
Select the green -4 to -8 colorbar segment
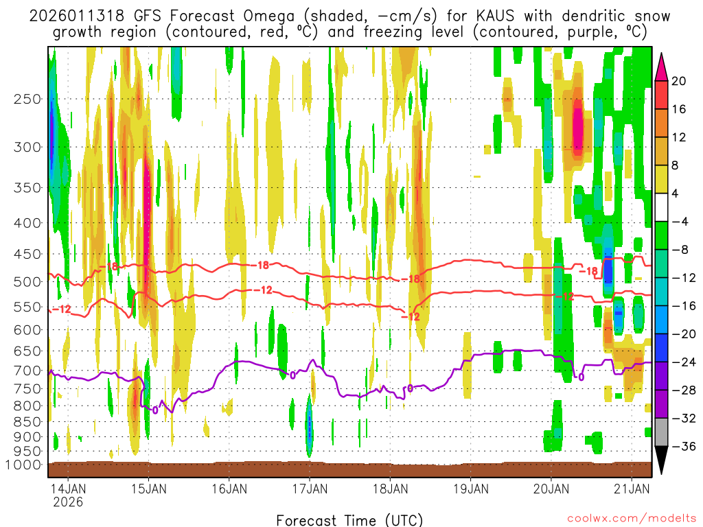click(x=661, y=236)
